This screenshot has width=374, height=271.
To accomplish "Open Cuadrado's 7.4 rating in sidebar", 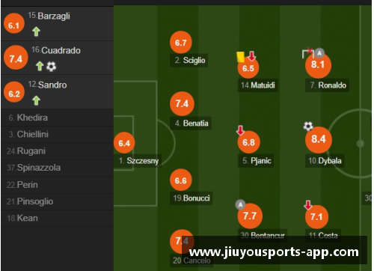I will pos(16,58).
